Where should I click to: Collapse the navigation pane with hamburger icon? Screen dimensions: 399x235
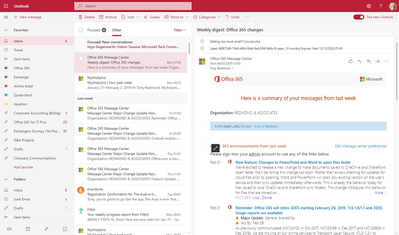pyautogui.click(x=6, y=17)
